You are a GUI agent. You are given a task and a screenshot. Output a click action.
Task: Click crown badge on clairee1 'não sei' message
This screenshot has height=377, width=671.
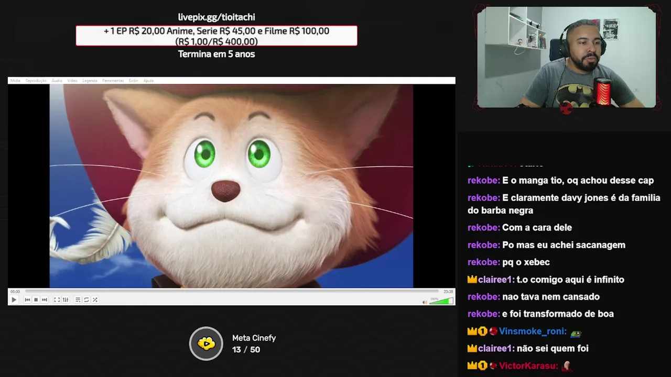point(472,349)
